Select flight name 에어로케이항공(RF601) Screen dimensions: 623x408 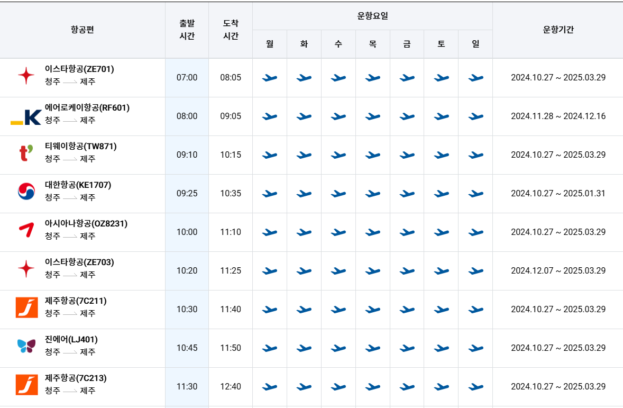87,107
